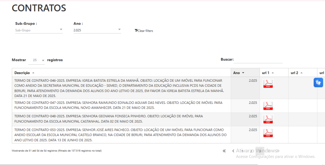Click the Clear filters button

pyautogui.click(x=144, y=31)
